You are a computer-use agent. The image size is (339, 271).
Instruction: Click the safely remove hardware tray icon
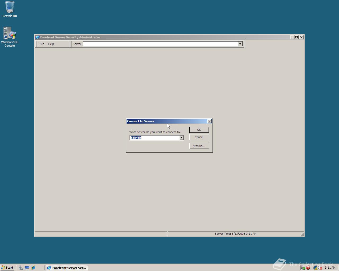pos(303,268)
